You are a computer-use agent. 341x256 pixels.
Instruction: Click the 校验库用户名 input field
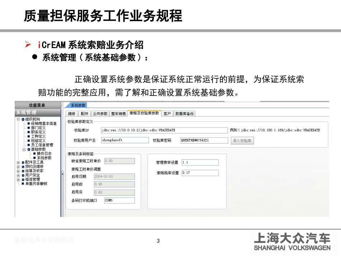click(x=125, y=140)
